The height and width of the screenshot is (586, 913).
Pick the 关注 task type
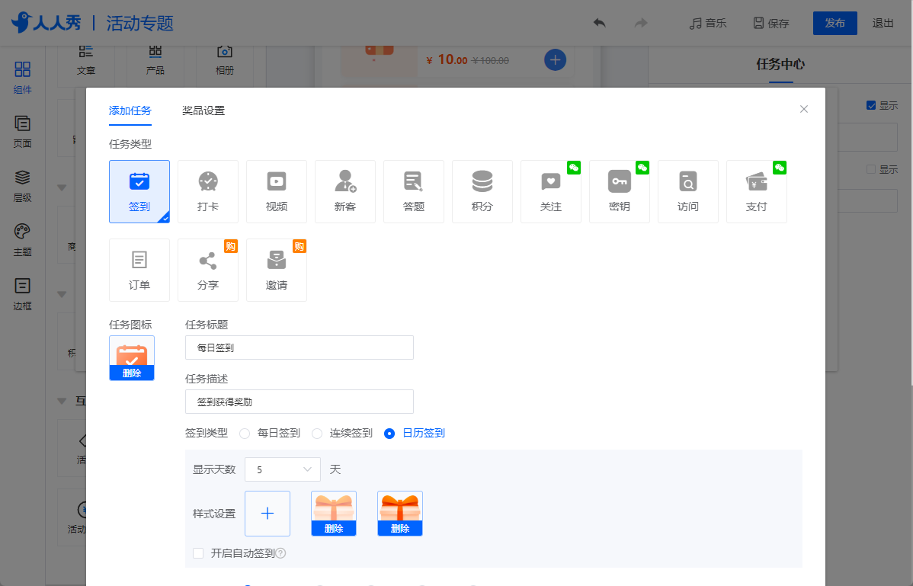click(x=551, y=191)
